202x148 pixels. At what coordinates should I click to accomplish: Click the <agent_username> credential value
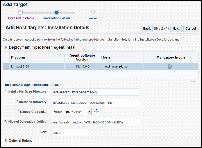point(68,112)
